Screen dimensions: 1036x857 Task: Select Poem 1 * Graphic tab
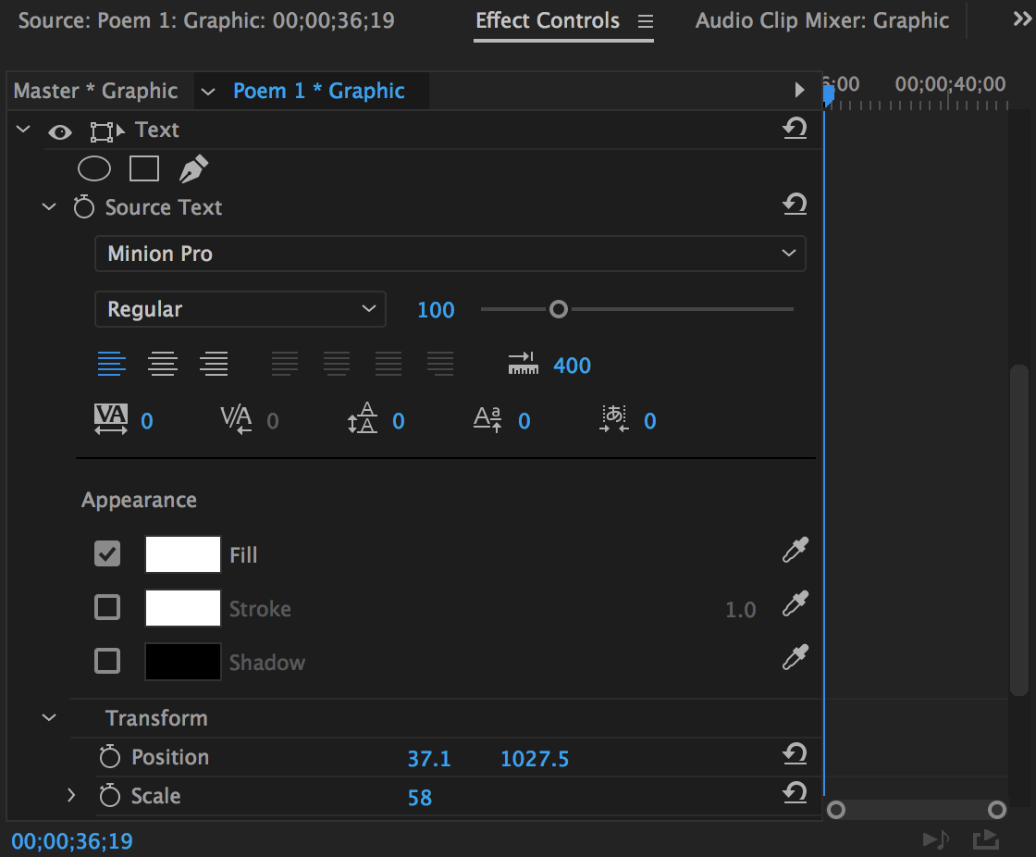point(318,91)
